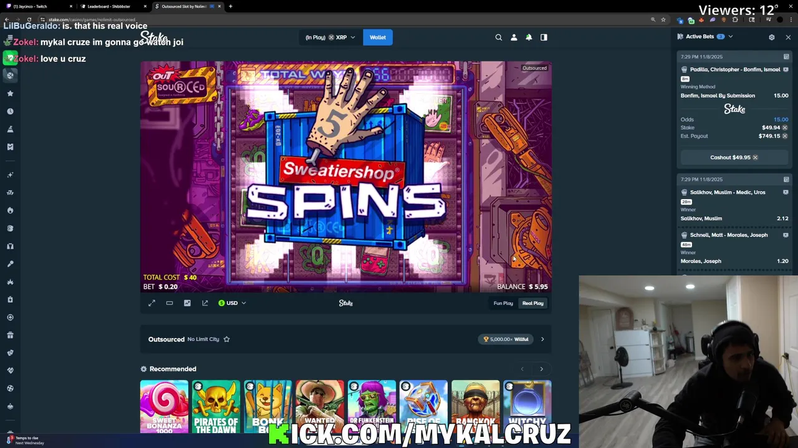Watch Schnell, Matt - Morales match stream
Screen dimensions: 798x448
click(x=786, y=235)
